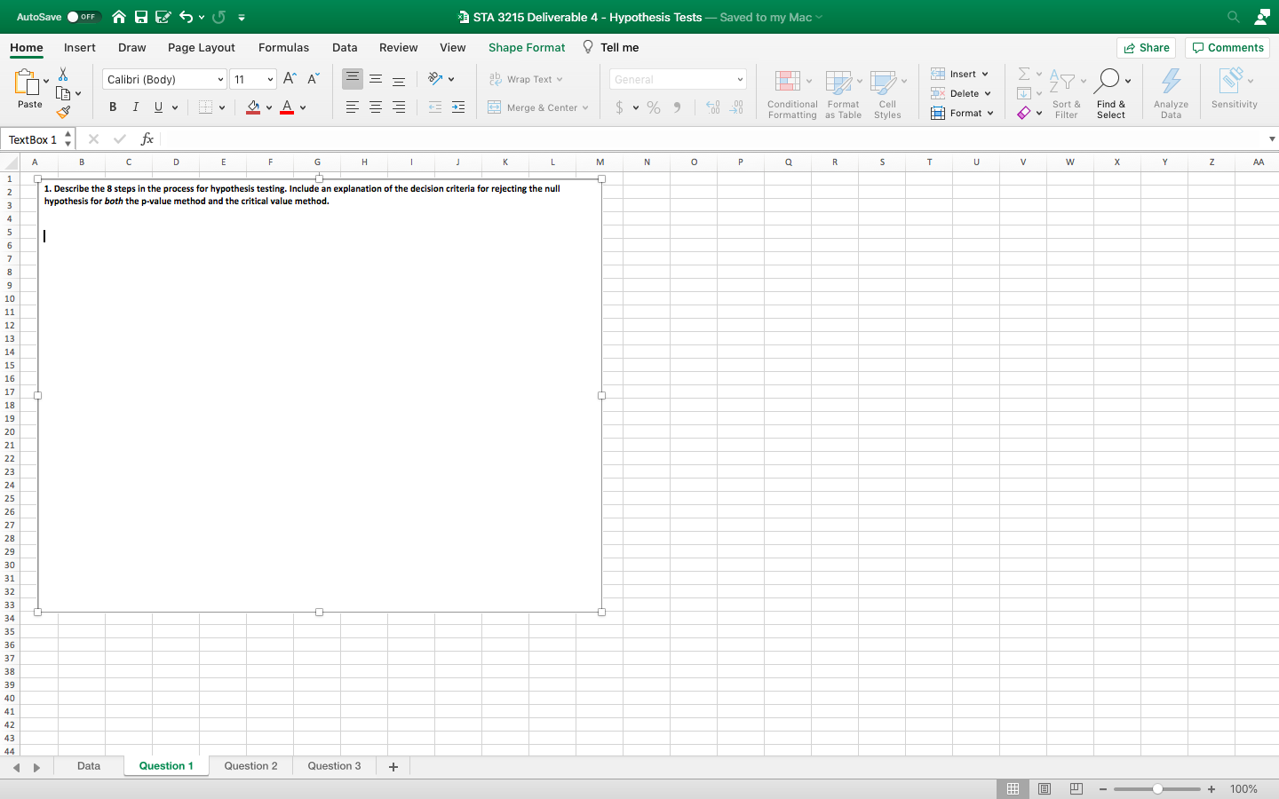This screenshot has height=799, width=1279.
Task: Expand the Merge & Center dropdown arrow
Action: [585, 107]
